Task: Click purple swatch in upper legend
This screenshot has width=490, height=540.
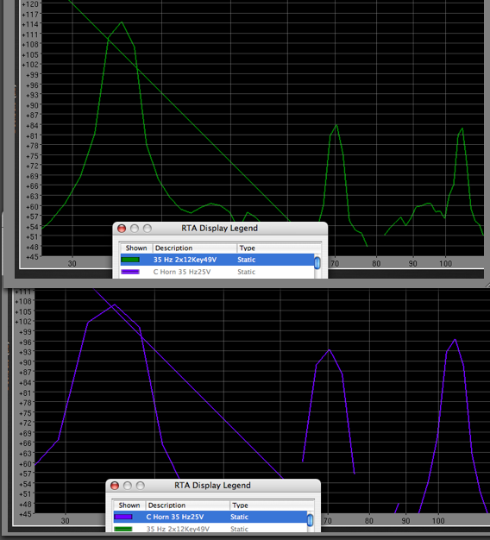Action: (x=130, y=272)
